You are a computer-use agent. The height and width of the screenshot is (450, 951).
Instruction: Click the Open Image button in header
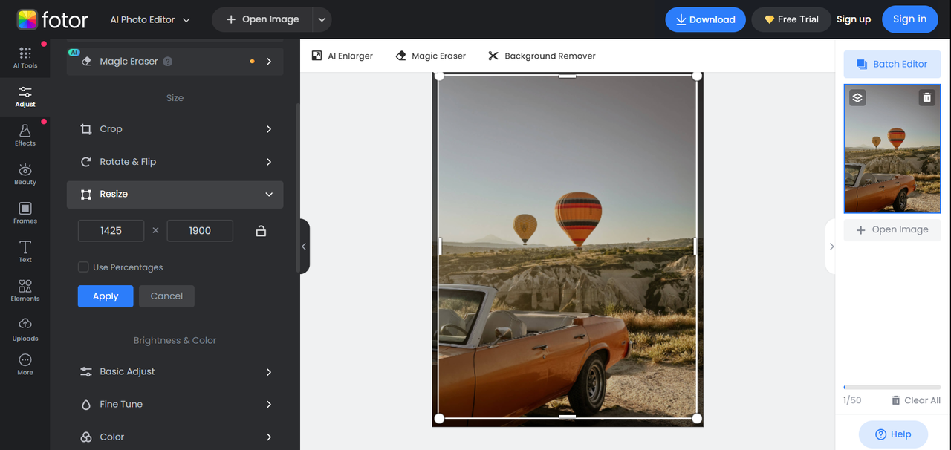point(262,20)
